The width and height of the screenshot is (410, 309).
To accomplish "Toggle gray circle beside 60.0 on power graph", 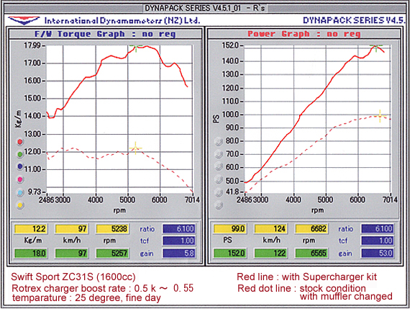I will click(219, 166).
